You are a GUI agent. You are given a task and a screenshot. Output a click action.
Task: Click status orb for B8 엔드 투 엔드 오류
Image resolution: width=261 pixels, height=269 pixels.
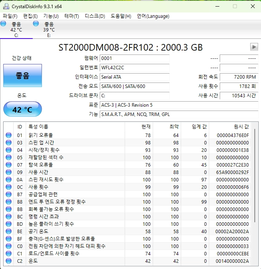pyautogui.click(x=9, y=202)
